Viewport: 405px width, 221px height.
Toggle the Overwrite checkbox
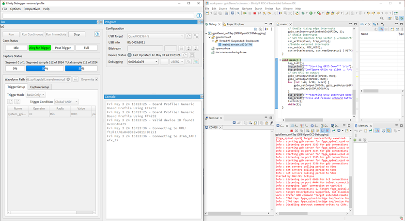(x=96, y=79)
